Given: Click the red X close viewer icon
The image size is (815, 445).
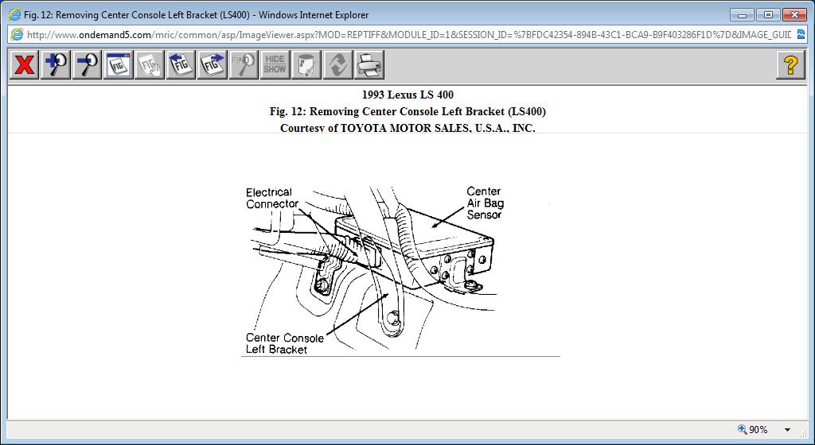Looking at the screenshot, I should click(24, 65).
